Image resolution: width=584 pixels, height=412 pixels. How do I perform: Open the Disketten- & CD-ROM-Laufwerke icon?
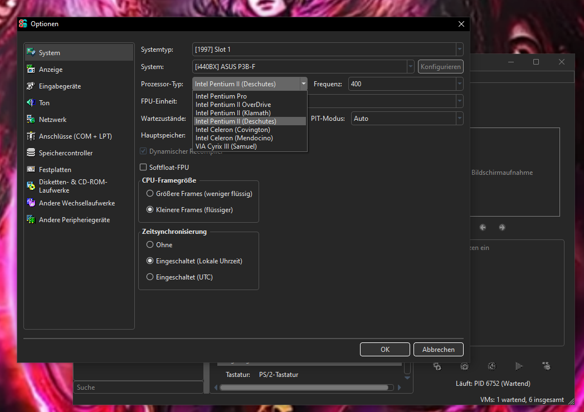pos(32,185)
